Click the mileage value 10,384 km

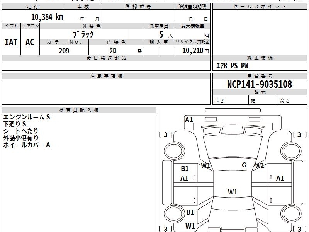(x=47, y=17)
